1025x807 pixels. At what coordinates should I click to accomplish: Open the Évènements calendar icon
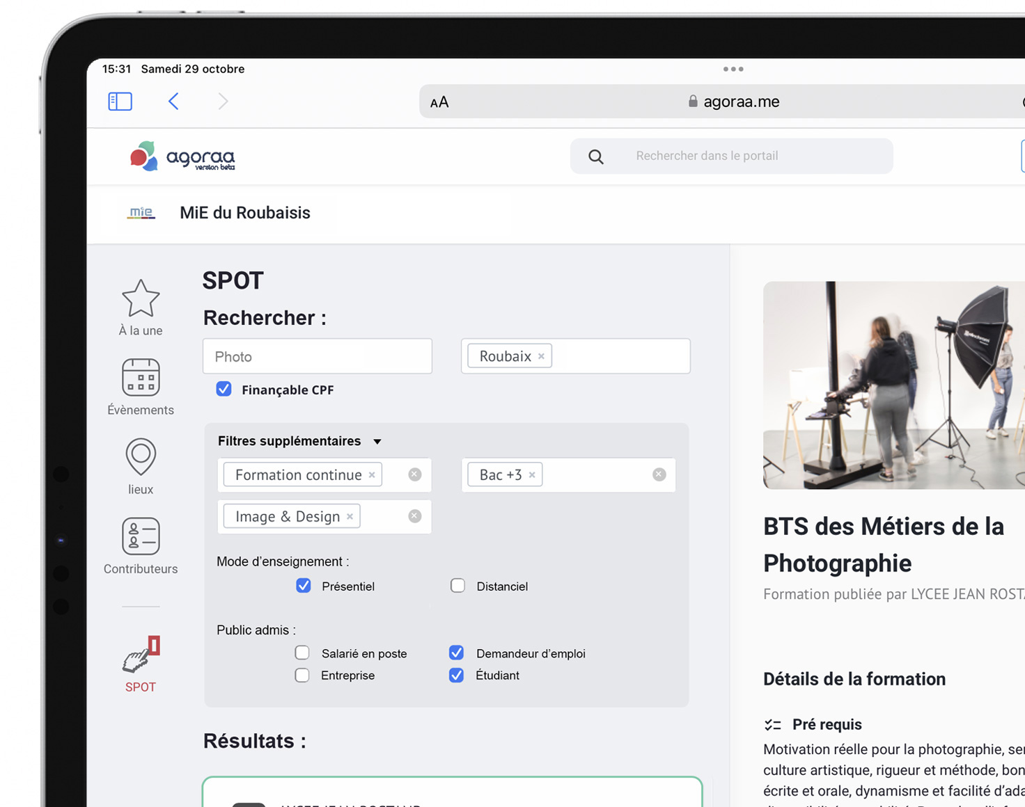(141, 377)
